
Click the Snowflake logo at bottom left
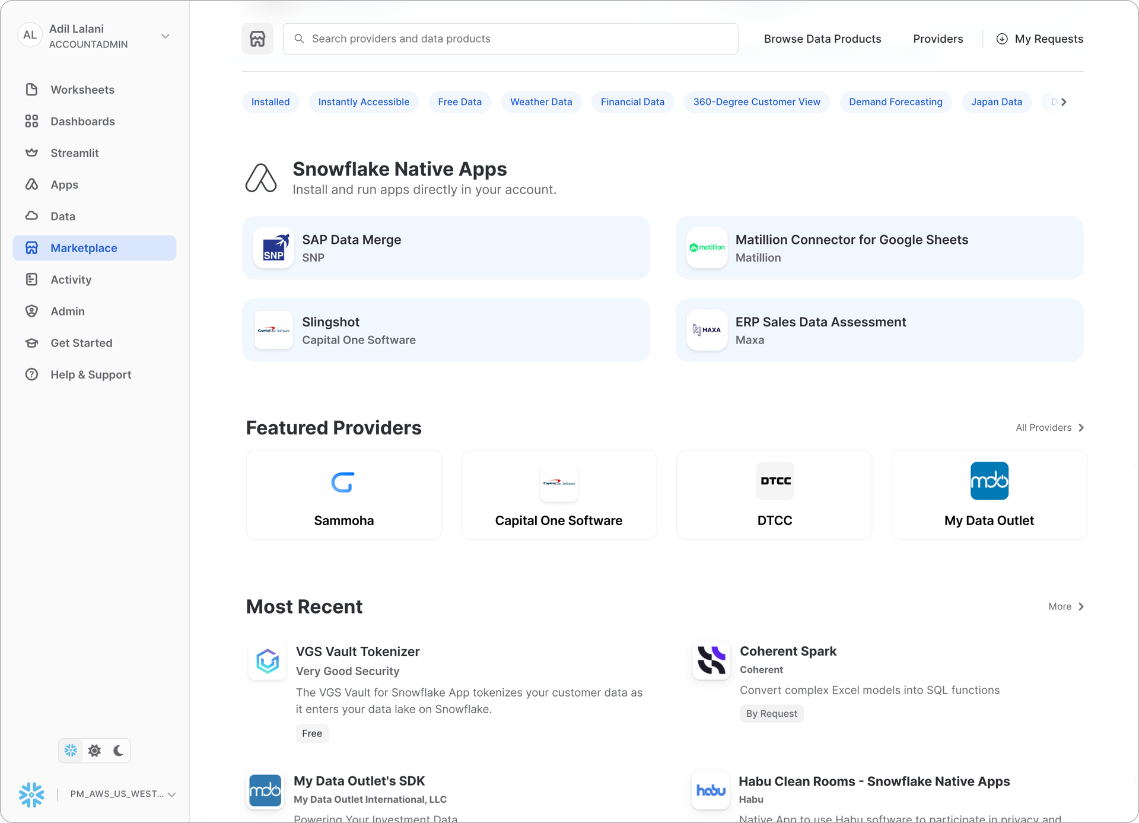coord(31,795)
